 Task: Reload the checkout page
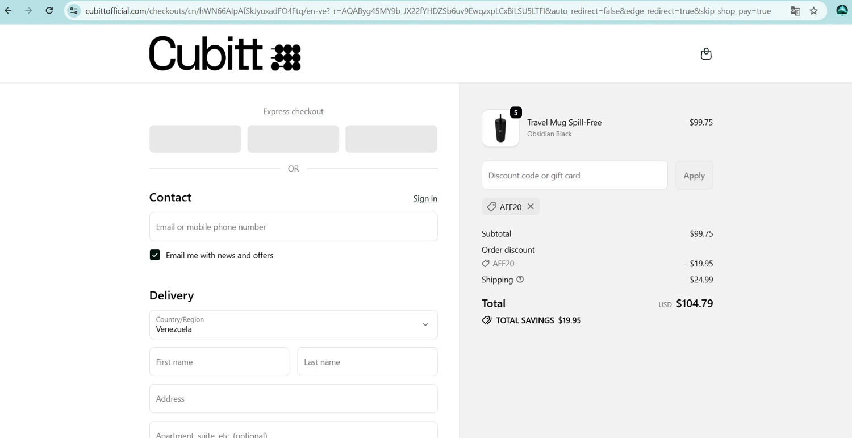click(49, 11)
